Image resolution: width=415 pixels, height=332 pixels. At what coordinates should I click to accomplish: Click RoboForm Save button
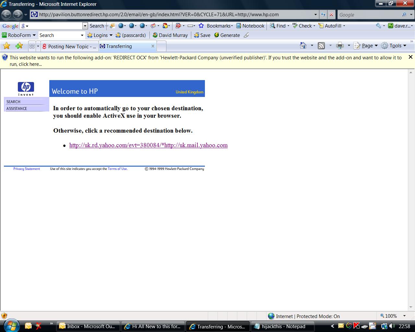click(202, 35)
